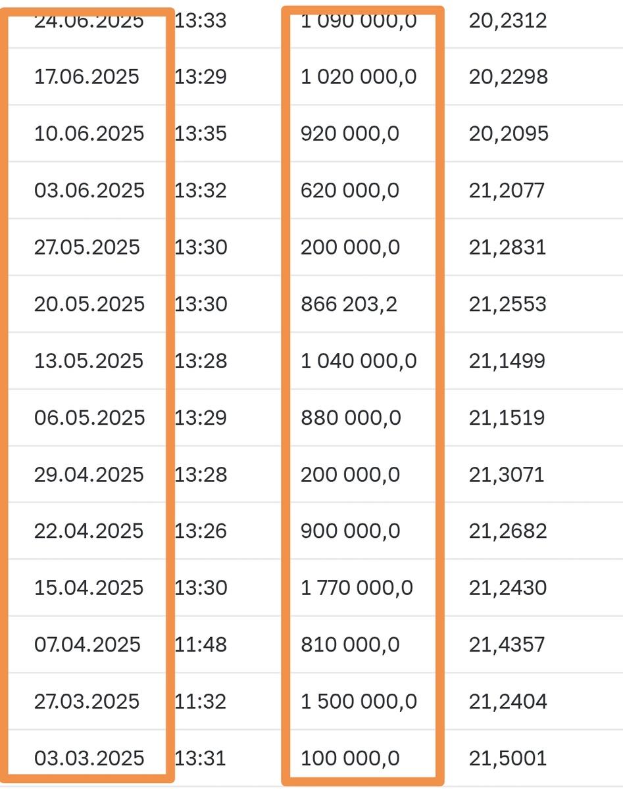Viewport: 623px width, 789px height.
Task: Select the time 13:35
Action: [201, 133]
